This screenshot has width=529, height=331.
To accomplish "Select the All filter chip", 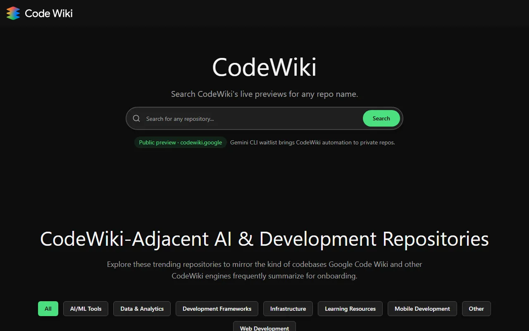I will (48, 309).
